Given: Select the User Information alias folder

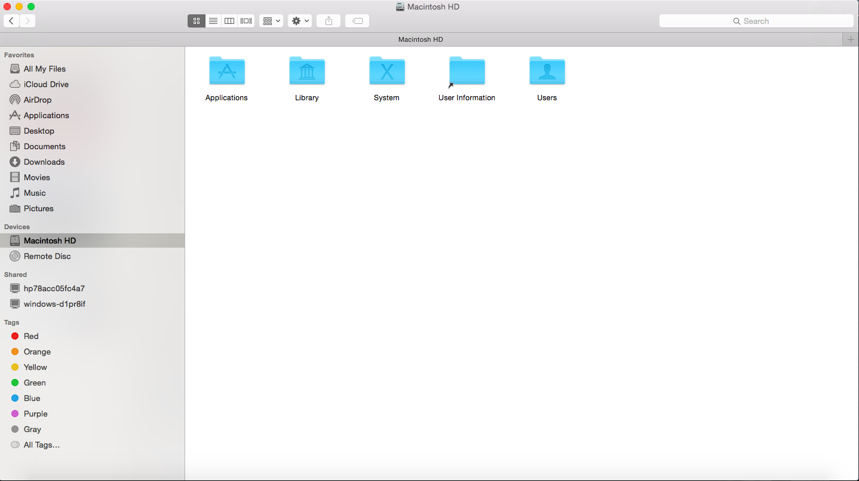Looking at the screenshot, I should coord(467,71).
